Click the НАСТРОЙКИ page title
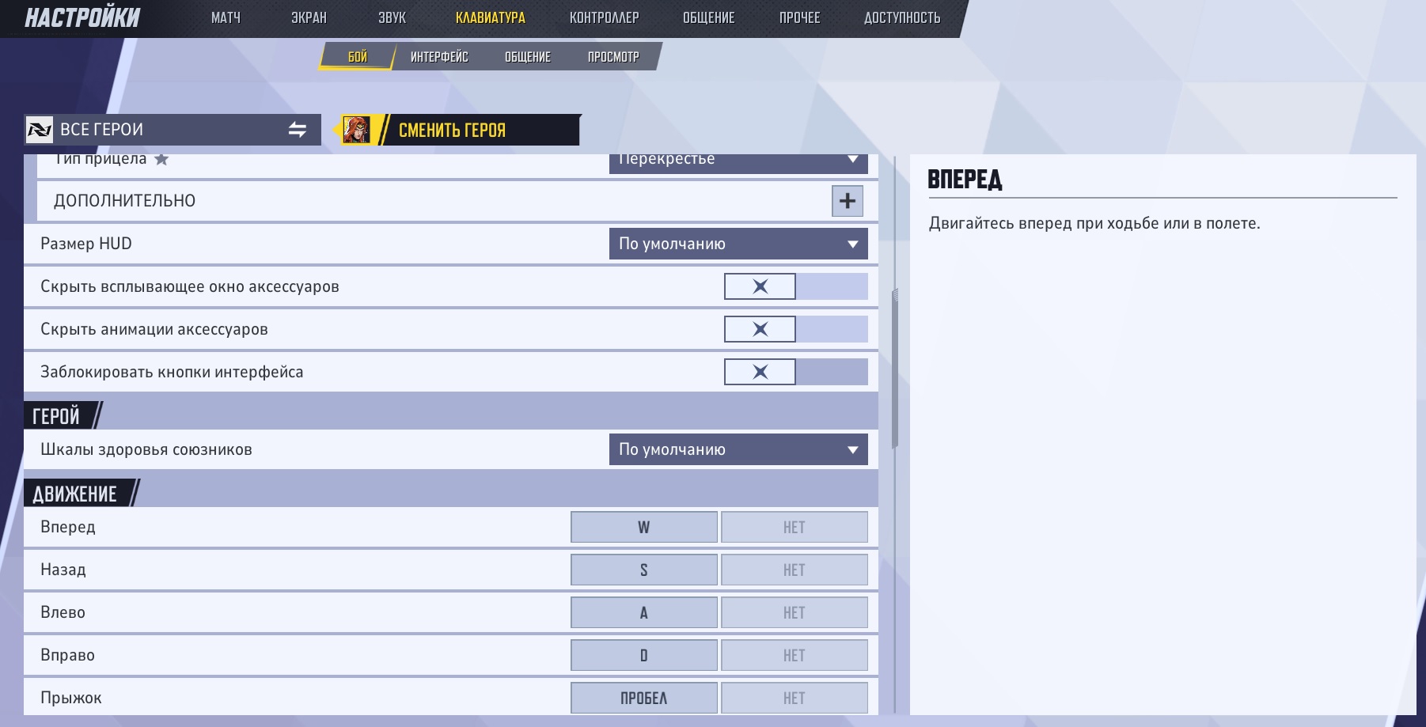The width and height of the screenshot is (1426, 727). click(x=82, y=17)
